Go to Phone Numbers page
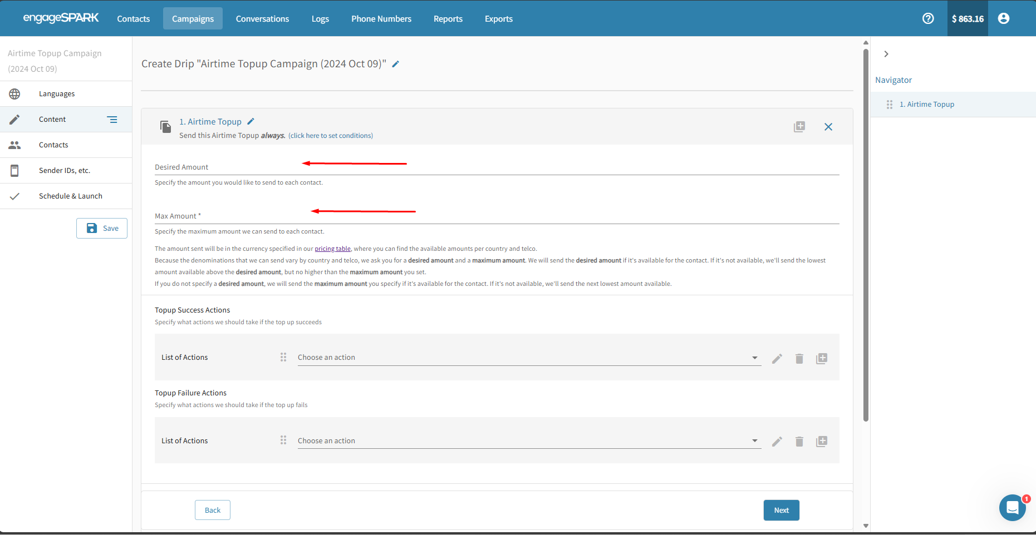Viewport: 1036px width, 535px height. click(x=381, y=19)
